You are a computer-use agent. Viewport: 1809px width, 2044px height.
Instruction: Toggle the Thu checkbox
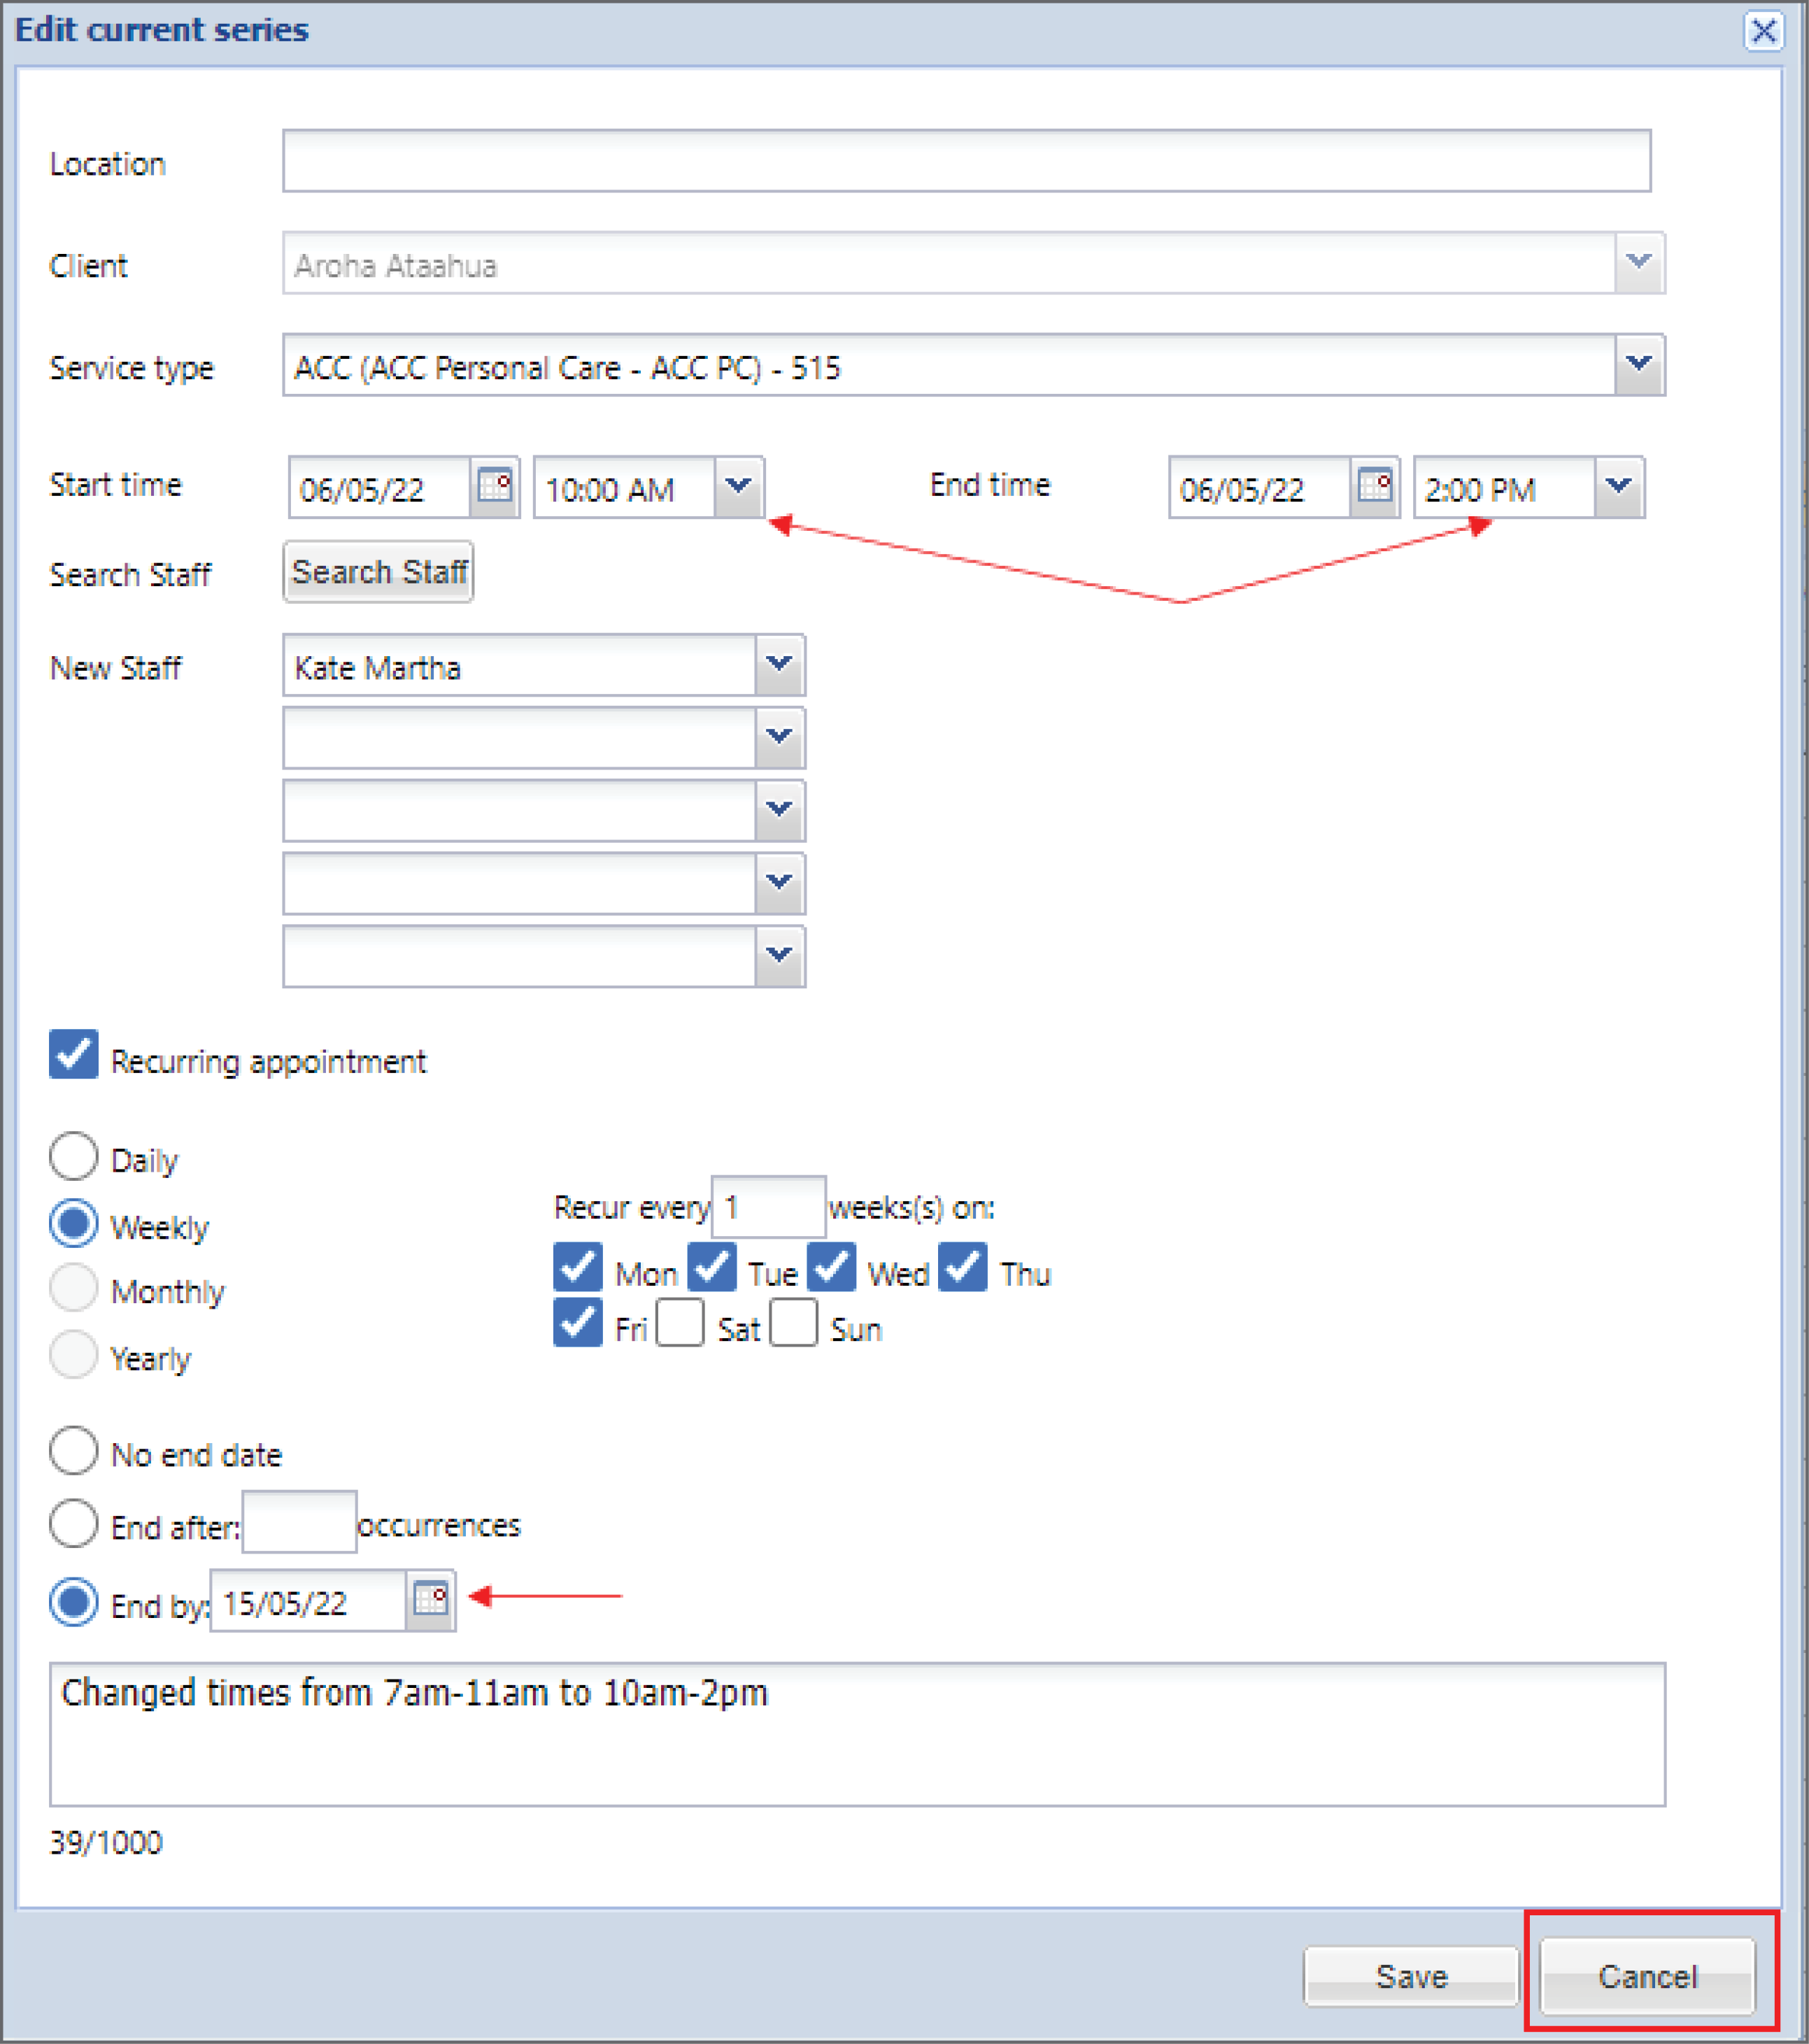963,1267
